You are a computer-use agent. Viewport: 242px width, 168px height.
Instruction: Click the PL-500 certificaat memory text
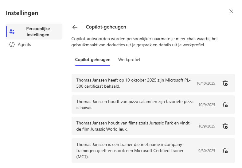pos(133,83)
